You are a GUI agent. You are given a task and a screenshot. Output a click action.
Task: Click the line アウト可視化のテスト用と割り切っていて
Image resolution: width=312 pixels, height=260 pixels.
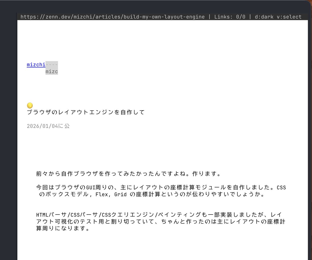(x=161, y=222)
